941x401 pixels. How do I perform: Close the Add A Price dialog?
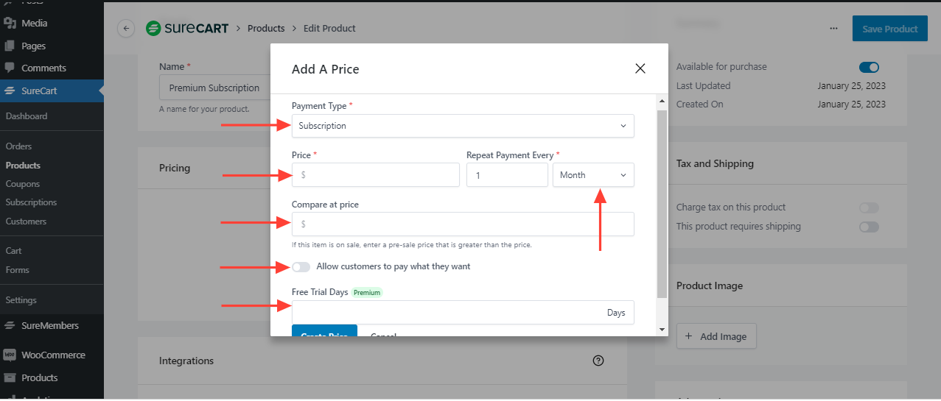coord(640,68)
